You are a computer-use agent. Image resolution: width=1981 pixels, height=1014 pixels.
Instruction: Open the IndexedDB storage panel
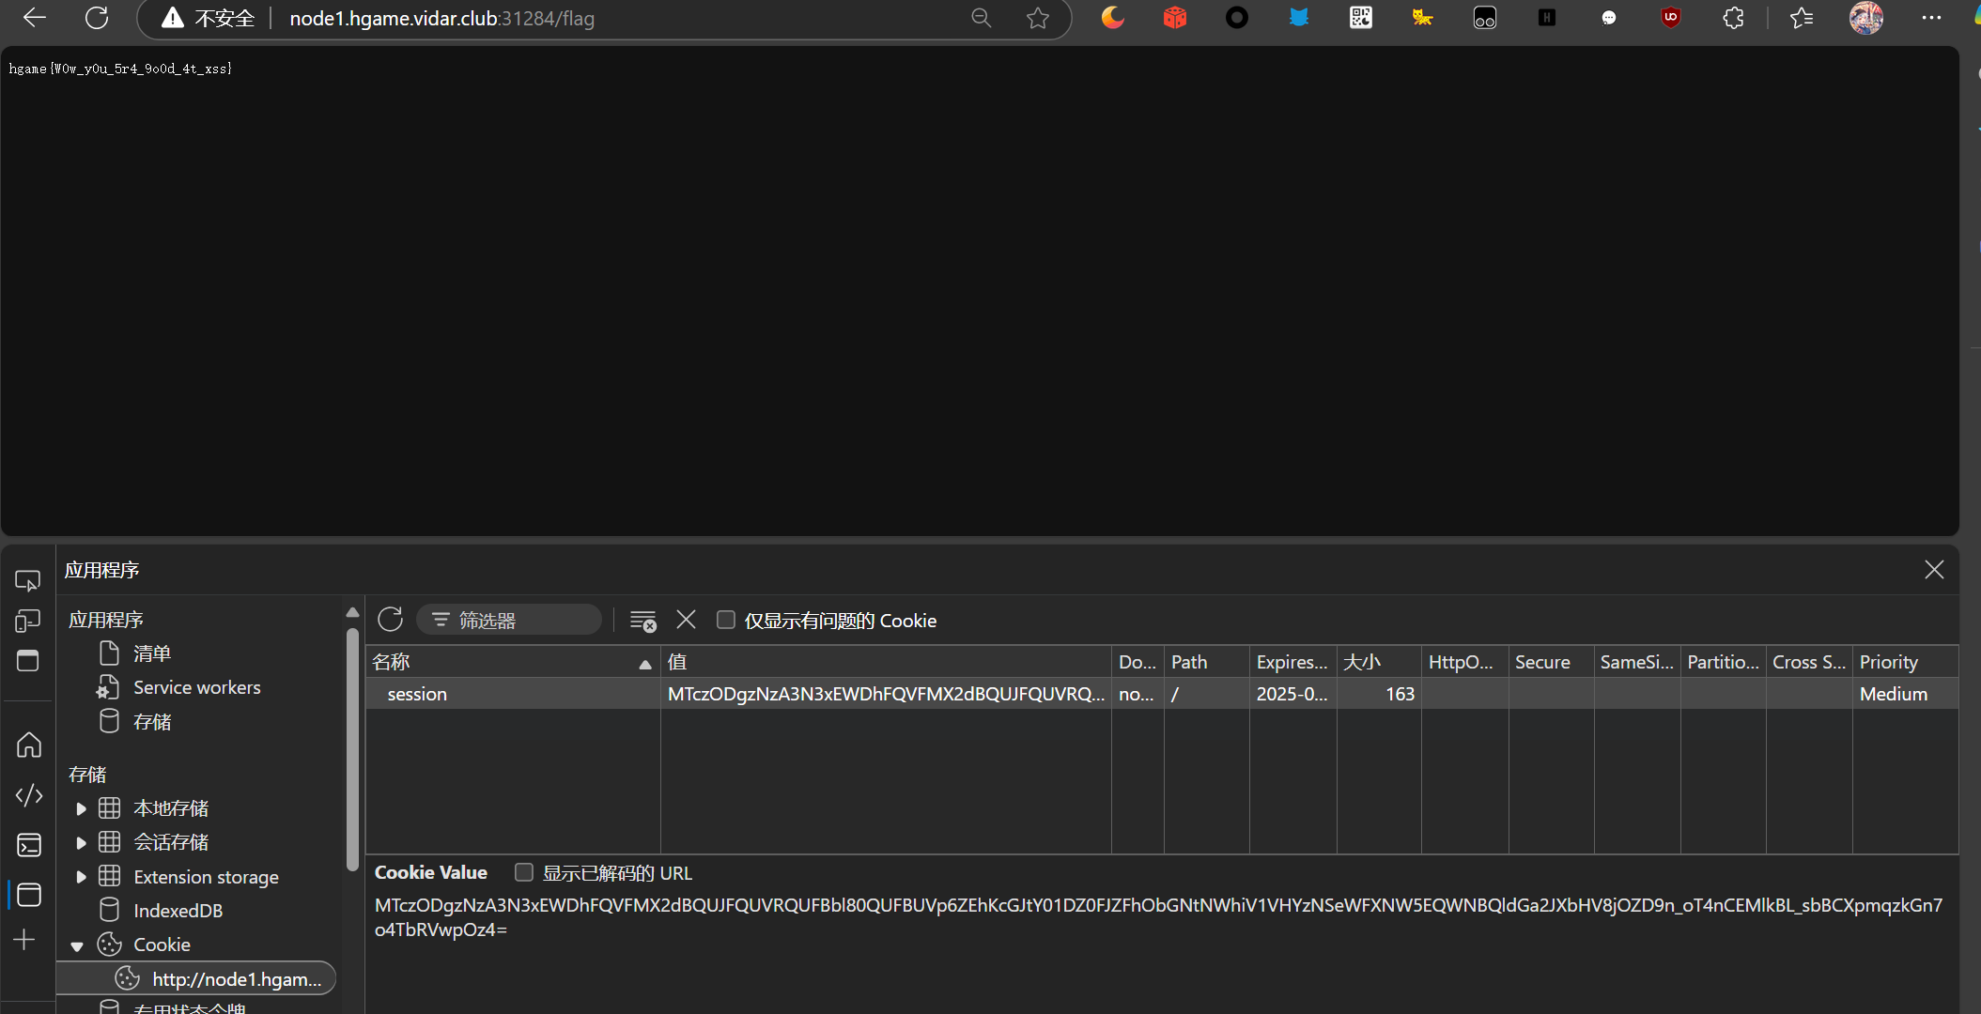coord(178,911)
